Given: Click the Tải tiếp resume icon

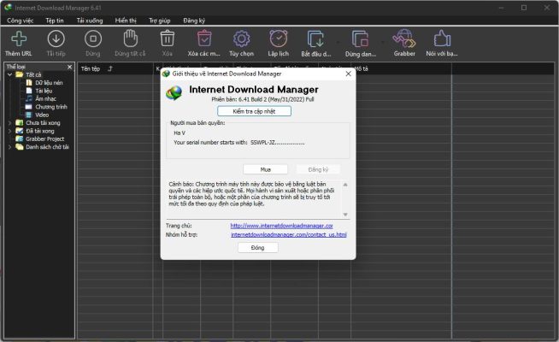Looking at the screenshot, I should point(56,38).
